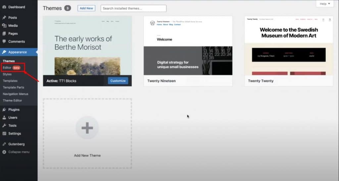Click the Add New button

point(86,8)
